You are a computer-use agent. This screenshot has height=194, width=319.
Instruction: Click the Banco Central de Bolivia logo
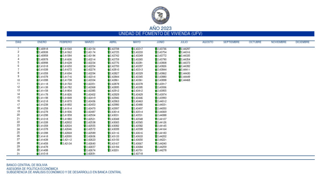click(160, 15)
